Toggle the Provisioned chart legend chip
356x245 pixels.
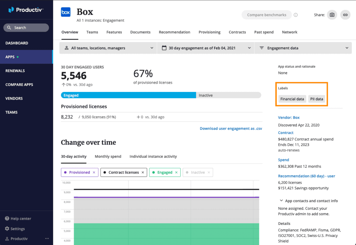(80, 172)
